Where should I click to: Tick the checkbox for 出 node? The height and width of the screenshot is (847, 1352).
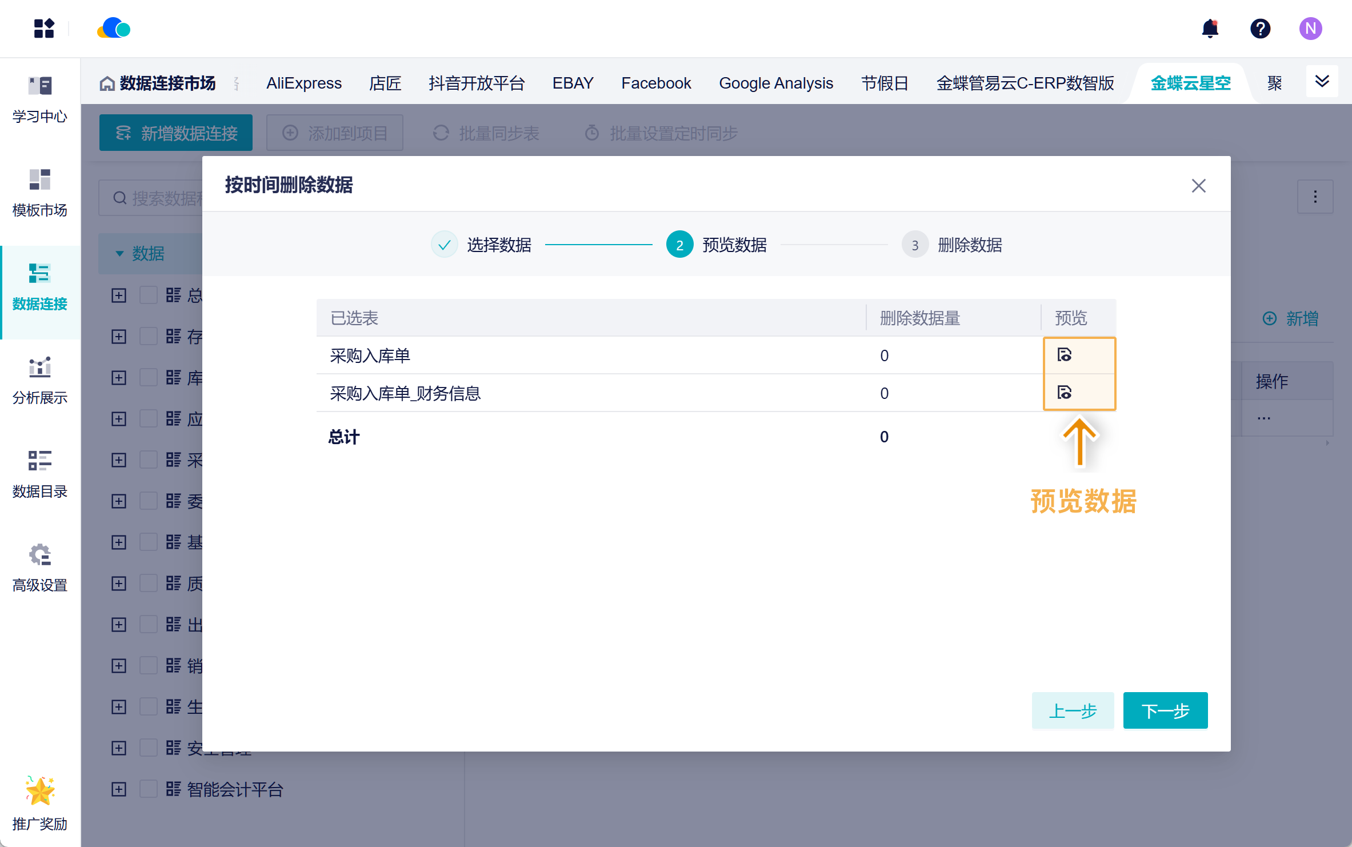(149, 625)
